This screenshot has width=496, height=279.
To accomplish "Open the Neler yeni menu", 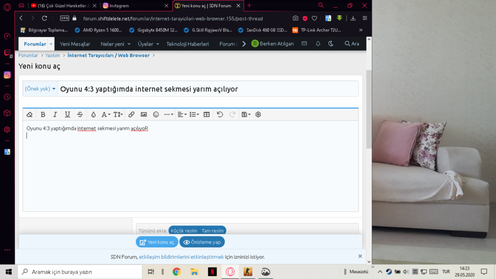I will (x=115, y=44).
